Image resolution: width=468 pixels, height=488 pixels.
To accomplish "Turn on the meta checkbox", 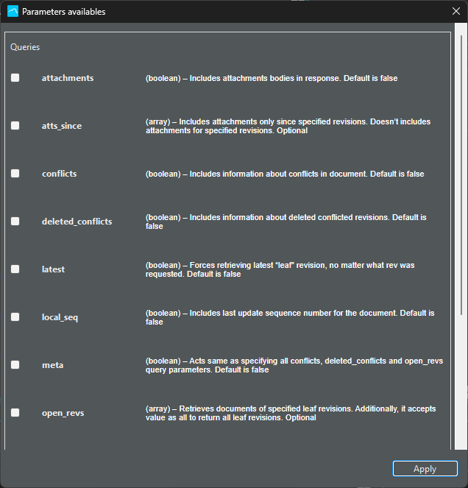I will click(x=15, y=365).
